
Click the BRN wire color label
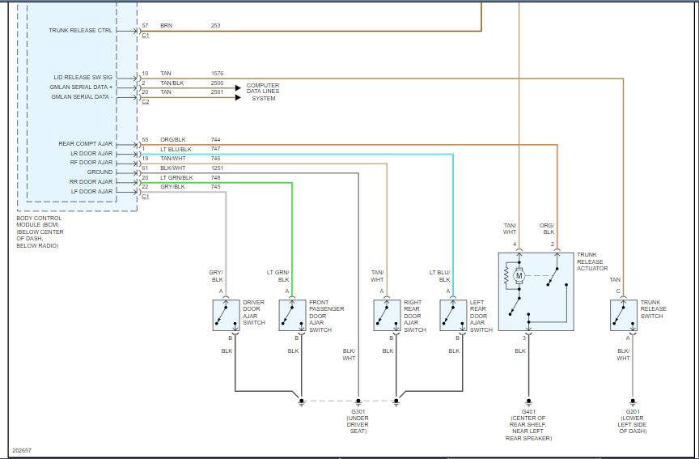coord(167,25)
